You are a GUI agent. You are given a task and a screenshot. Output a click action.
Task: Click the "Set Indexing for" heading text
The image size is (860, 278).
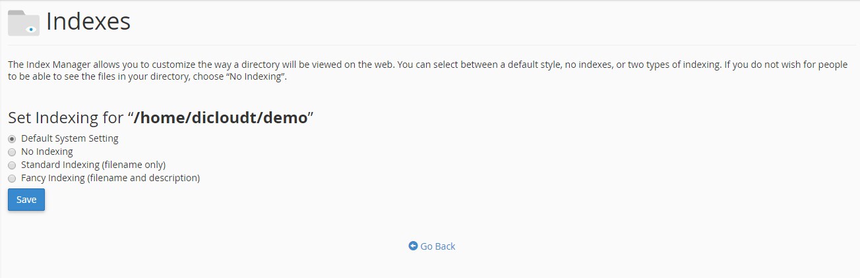coord(65,118)
